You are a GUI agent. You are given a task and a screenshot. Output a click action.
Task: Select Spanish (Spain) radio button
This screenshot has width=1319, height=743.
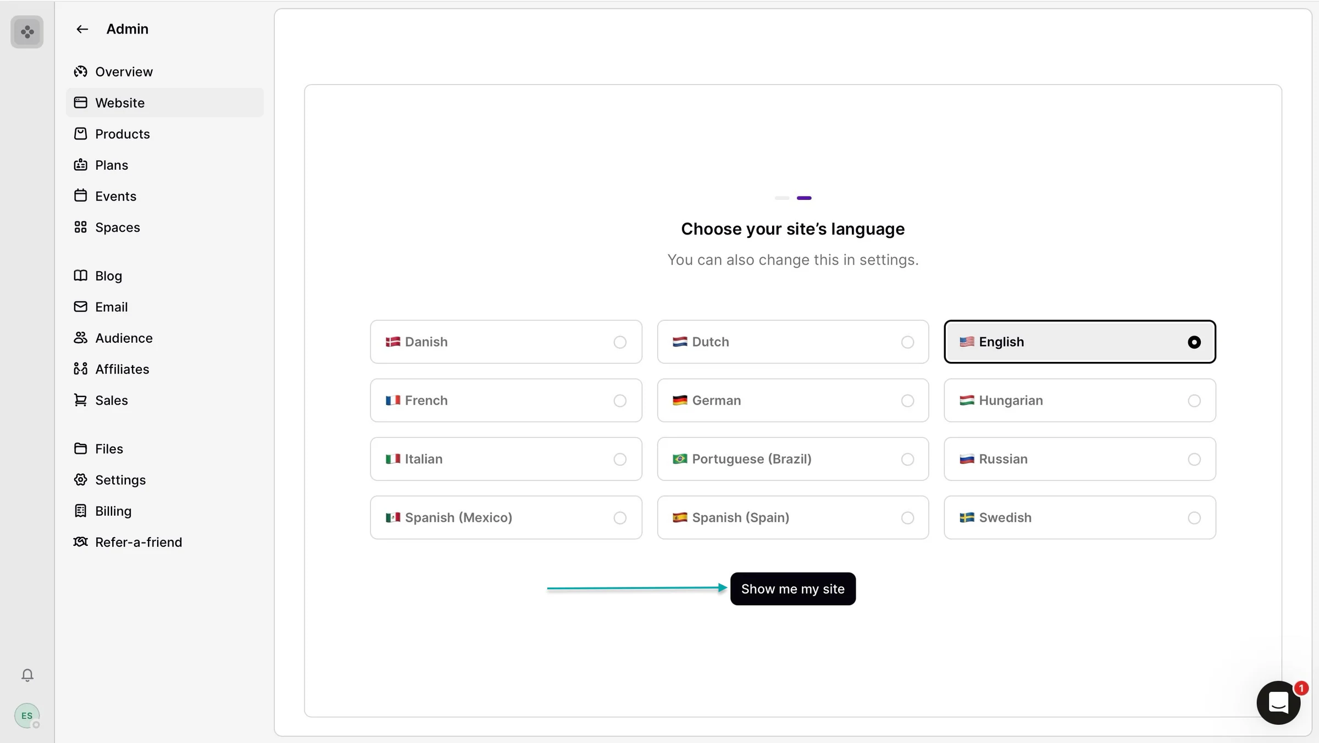(x=907, y=518)
